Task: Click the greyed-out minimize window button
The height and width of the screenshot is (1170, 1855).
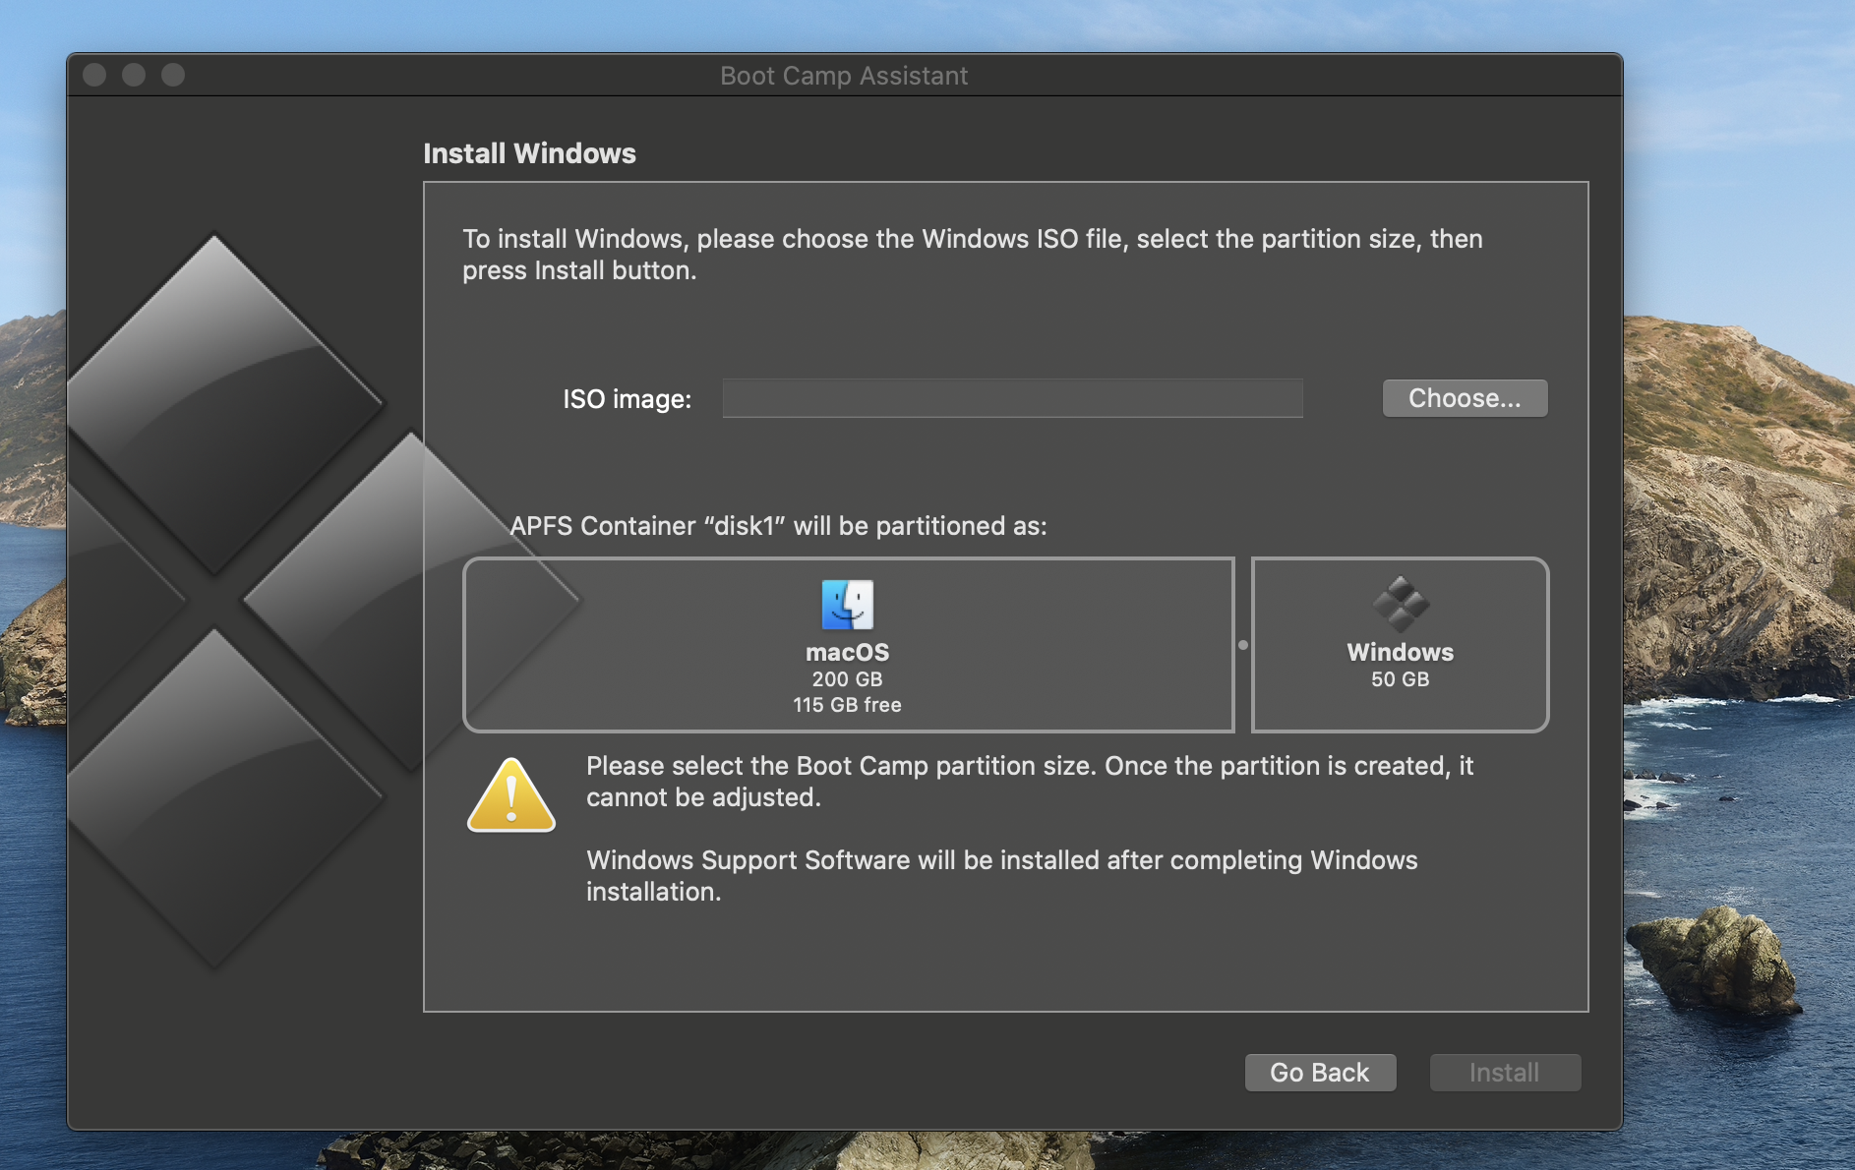Action: tap(134, 75)
